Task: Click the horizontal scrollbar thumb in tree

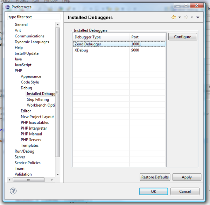Action: pos(29,180)
